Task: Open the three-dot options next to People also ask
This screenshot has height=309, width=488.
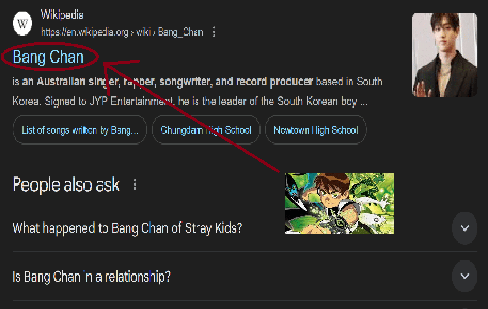Action: 135,184
